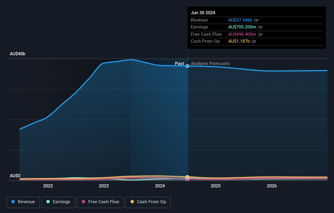Image resolution: width=334 pixels, height=213 pixels.
Task: Click the Earnings value AU$705.200m in tooltip
Action: tap(242, 27)
